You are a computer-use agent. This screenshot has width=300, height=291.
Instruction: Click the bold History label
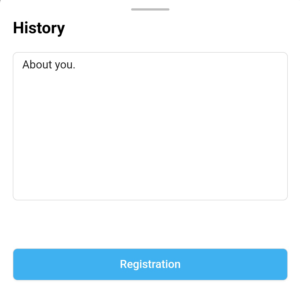coord(39,28)
